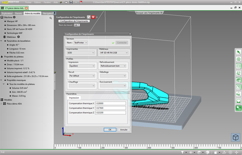The width and height of the screenshot is (242, 155).
Task: Open the empty Durcissement dropdown
Action: [x=113, y=85]
